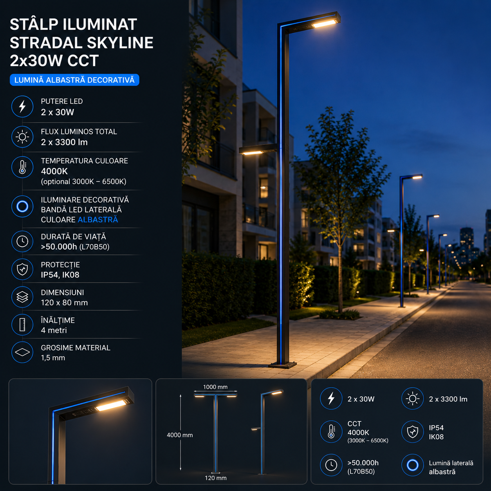The height and width of the screenshot is (491, 491).
Task: Click the 1000 mm width label
Action: [215, 387]
